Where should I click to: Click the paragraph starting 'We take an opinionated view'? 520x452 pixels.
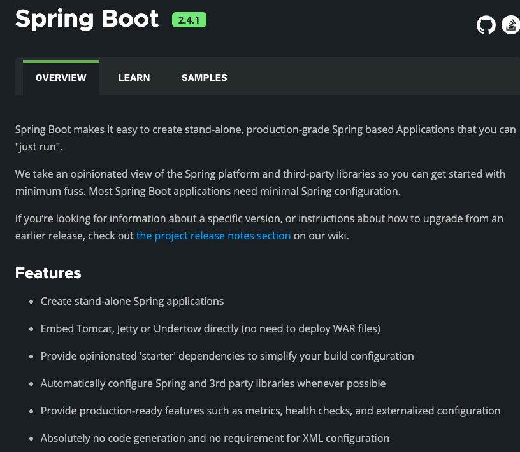tap(261, 183)
